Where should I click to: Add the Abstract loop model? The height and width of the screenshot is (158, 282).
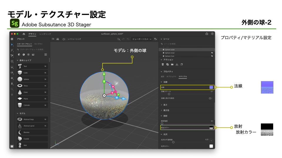32,119
